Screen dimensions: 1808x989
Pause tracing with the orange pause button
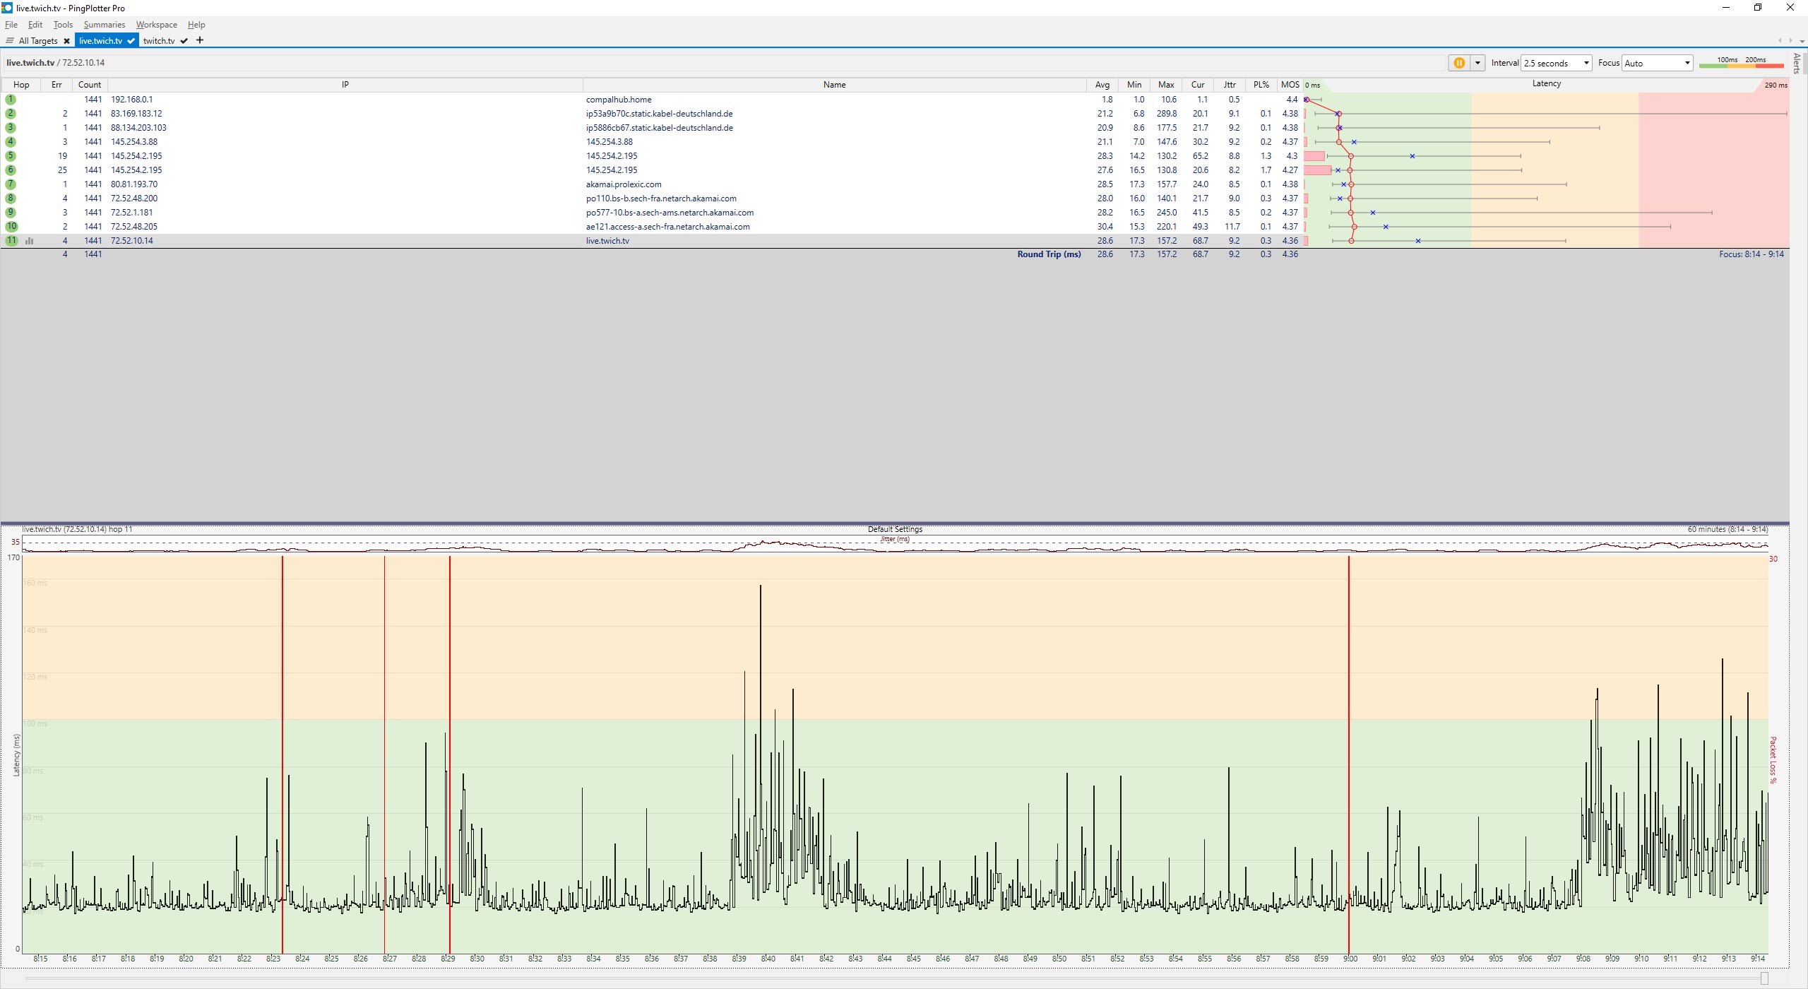click(x=1458, y=63)
